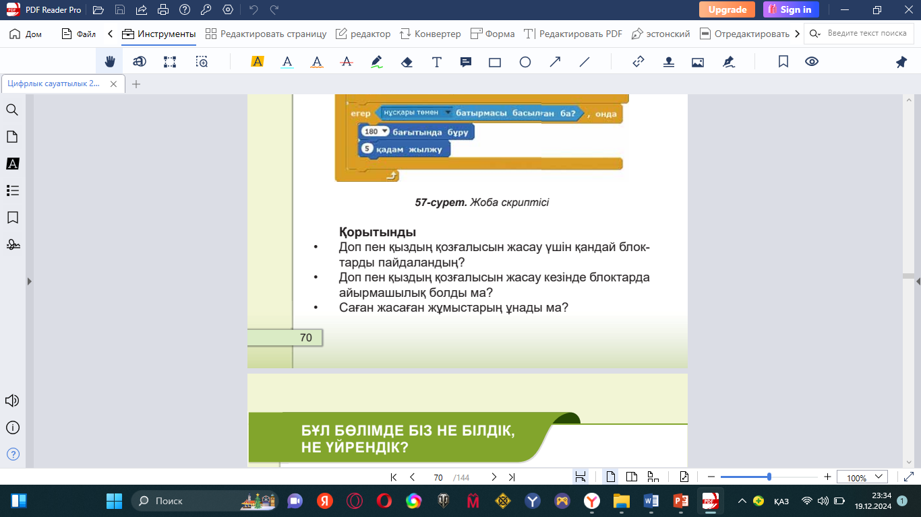Click the zoom slider at the bottom
Image resolution: width=921 pixels, height=517 pixels.
click(x=769, y=477)
